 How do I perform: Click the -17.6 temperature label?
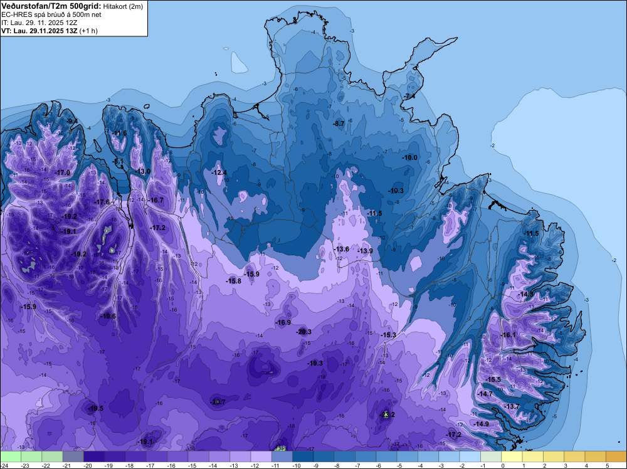102,203
